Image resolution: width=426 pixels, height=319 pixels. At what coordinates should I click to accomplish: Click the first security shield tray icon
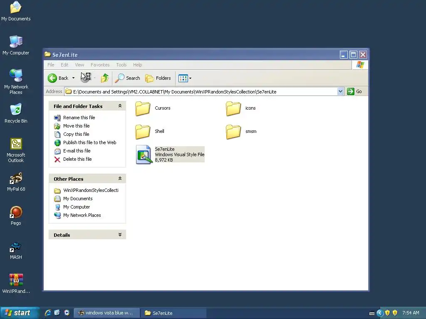click(387, 313)
